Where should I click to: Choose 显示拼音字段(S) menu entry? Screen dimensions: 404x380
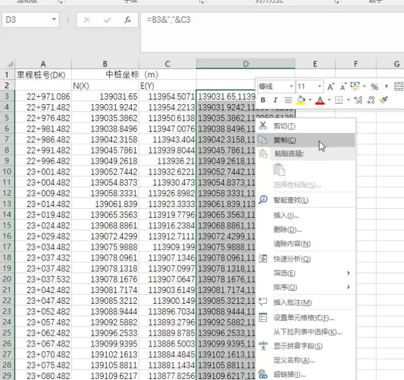pos(306,346)
